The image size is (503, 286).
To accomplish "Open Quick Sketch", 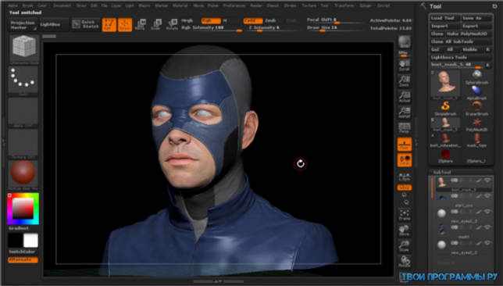I will [85, 24].
